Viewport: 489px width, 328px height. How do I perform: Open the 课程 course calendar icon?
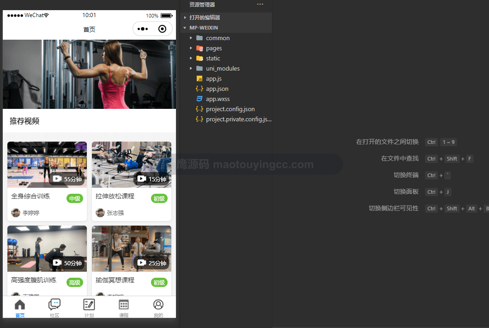click(x=124, y=304)
